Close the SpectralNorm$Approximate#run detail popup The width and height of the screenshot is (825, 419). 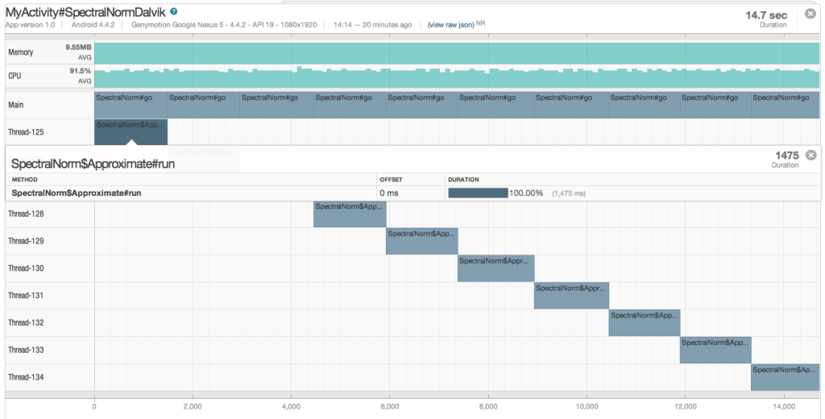810,155
